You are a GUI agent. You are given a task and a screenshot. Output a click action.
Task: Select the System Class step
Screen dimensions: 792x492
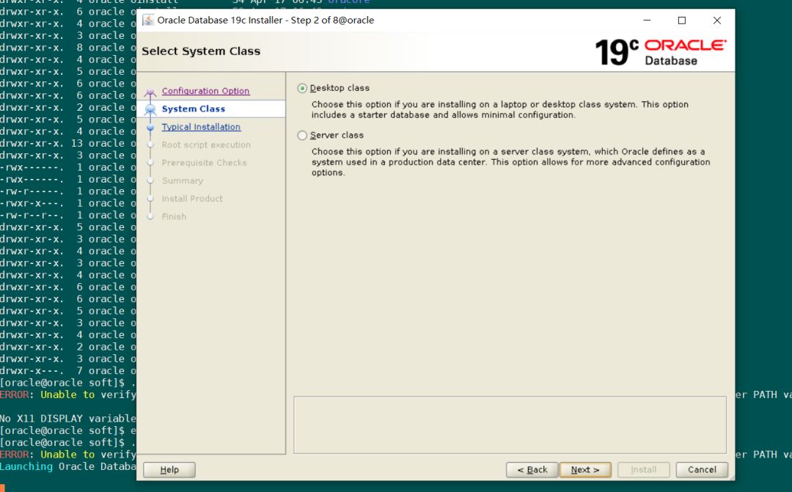pos(194,109)
